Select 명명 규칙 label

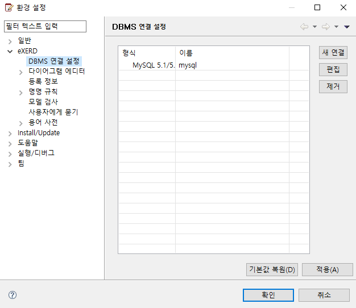(43, 91)
